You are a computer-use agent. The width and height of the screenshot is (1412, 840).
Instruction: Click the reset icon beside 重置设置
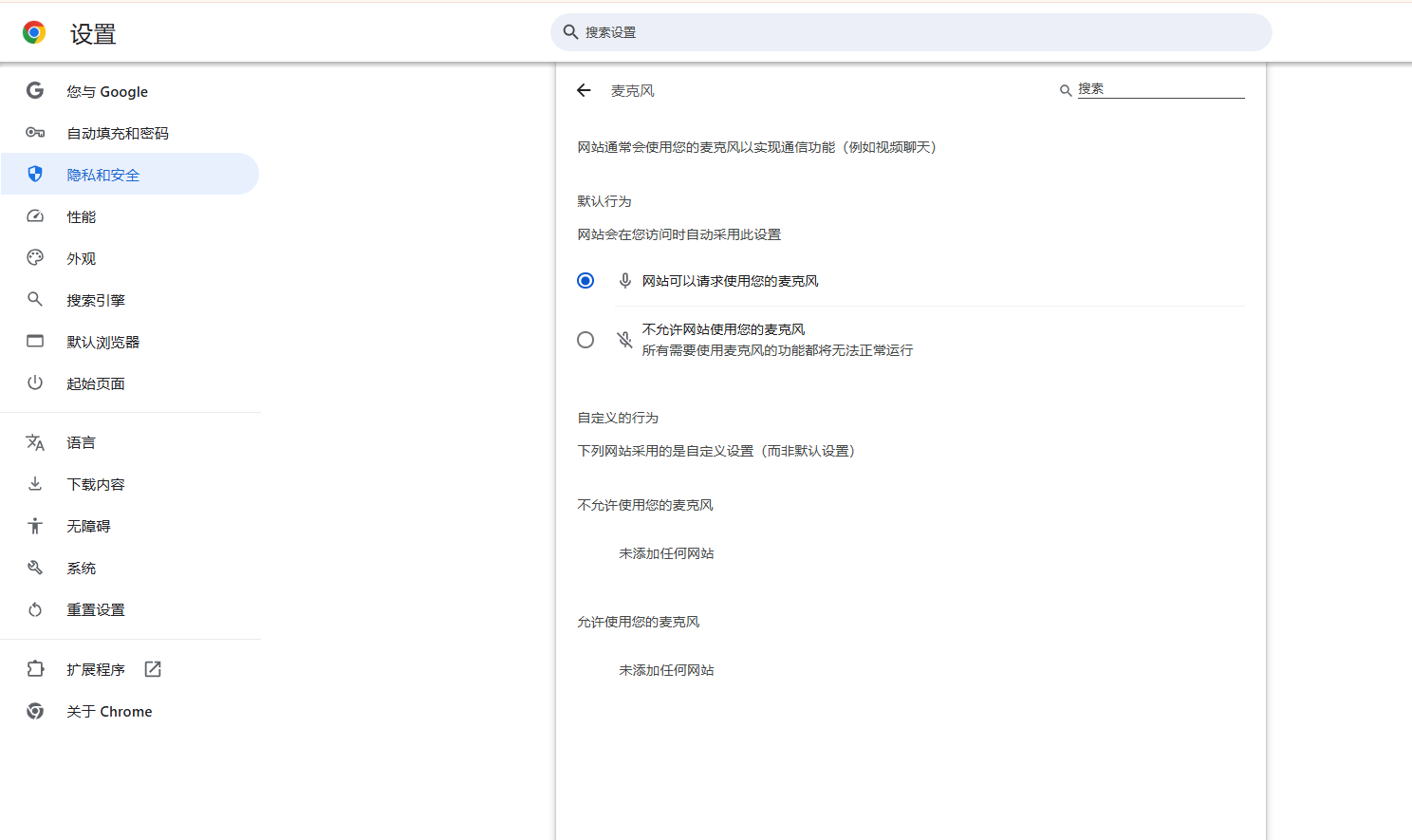pos(35,609)
